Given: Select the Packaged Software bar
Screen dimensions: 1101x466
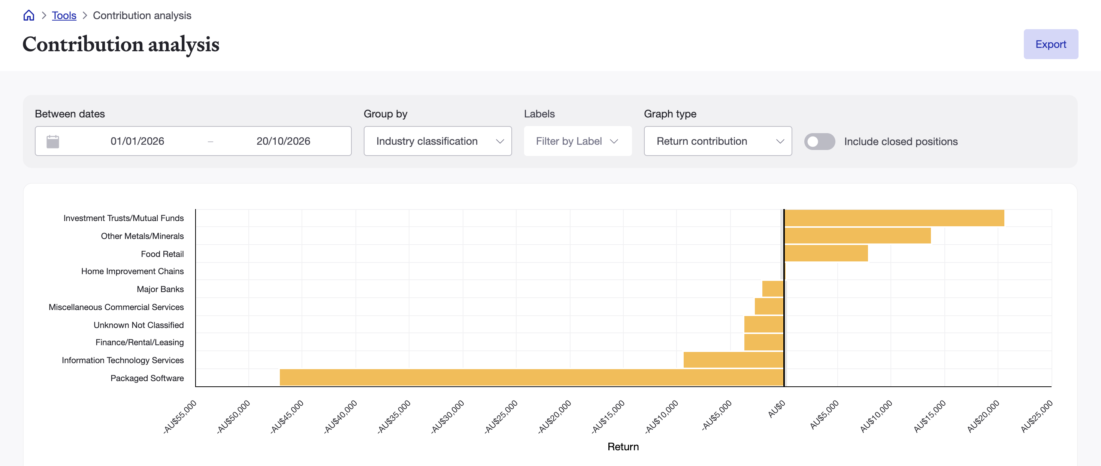Looking at the screenshot, I should (532, 377).
